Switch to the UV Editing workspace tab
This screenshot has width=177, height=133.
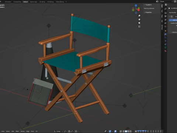point(51,2)
